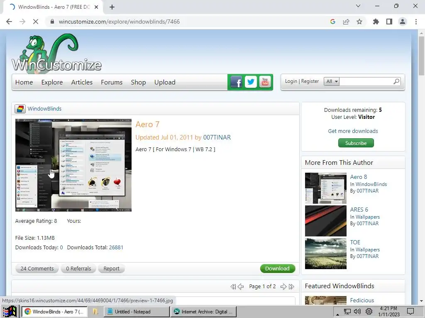Click the taskbar volume icon
This screenshot has width=425, height=318.
(357, 311)
